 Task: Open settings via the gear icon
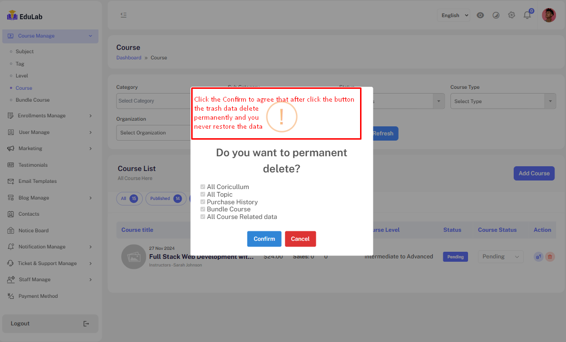click(x=511, y=15)
